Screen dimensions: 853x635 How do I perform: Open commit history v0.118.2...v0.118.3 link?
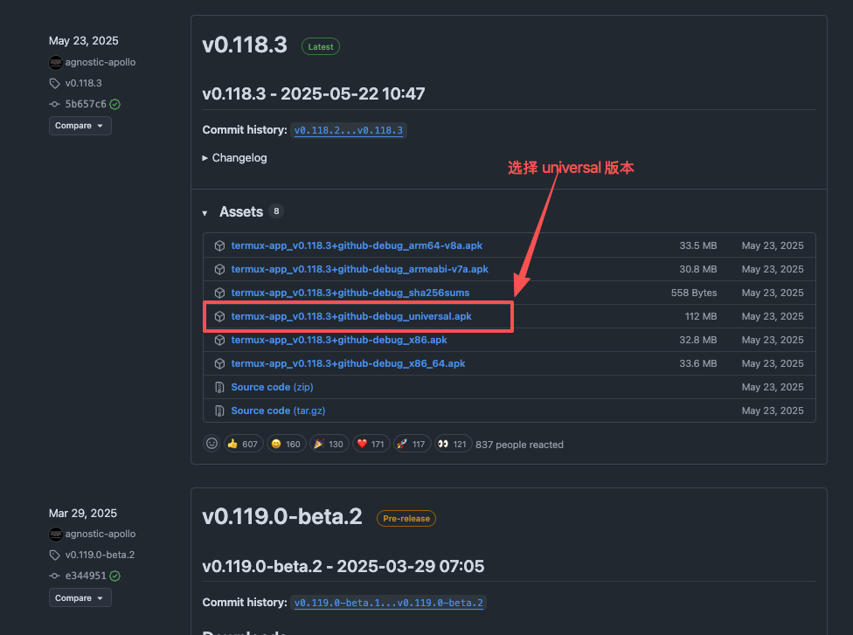(x=349, y=130)
